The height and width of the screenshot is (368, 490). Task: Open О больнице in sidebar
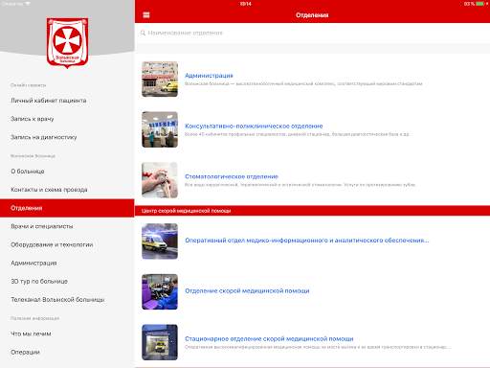coord(28,172)
